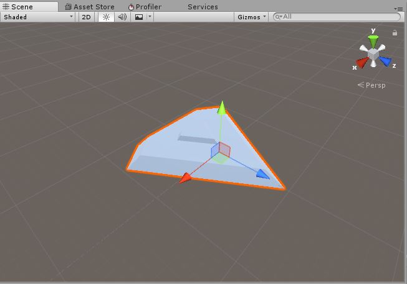
Task: Switch to the Services tab
Action: pos(203,7)
